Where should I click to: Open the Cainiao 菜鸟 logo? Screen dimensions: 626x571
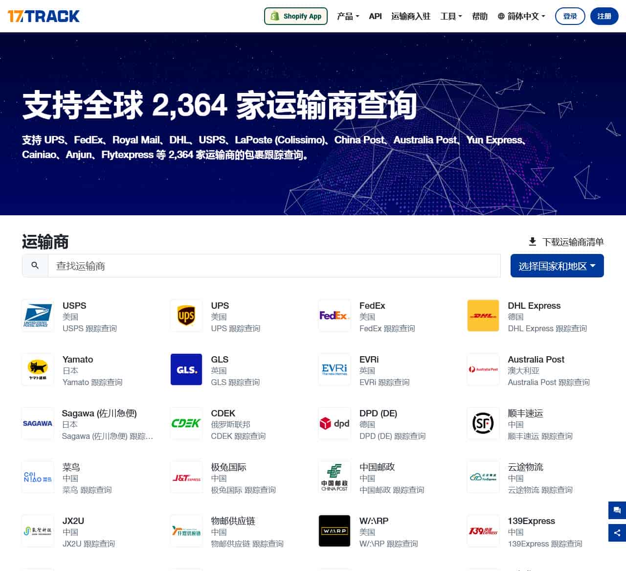coord(38,477)
